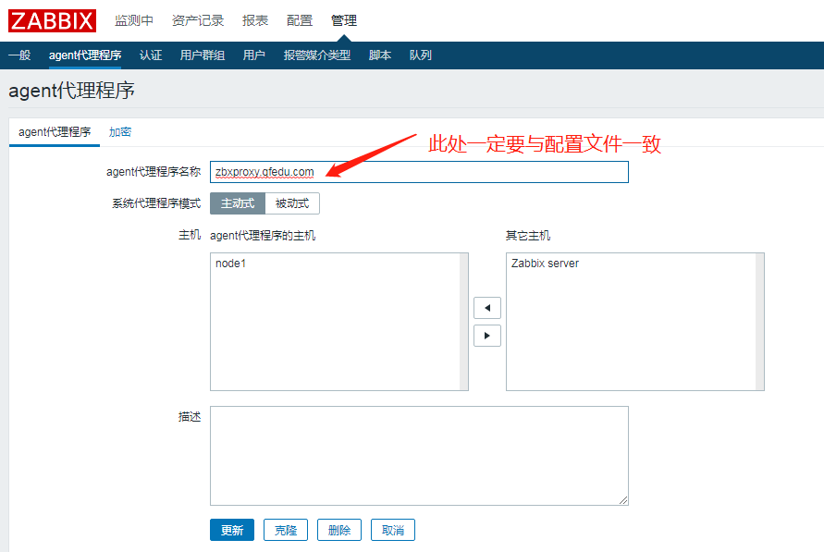Click the 克隆 button
Screen dimensions: 824x552
coord(286,530)
